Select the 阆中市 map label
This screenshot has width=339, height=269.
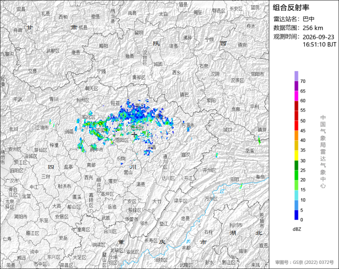point(97,150)
